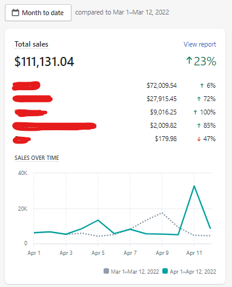Screen dimensions: 232x287
Task: Click the teal Apr 1–Apr 12 legend swatch
Action: [x=165, y=271]
